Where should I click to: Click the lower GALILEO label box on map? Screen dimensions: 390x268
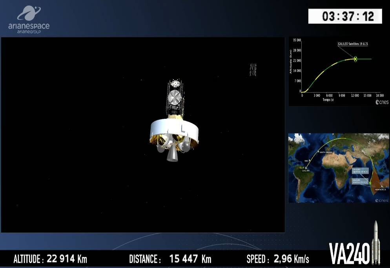360,181
